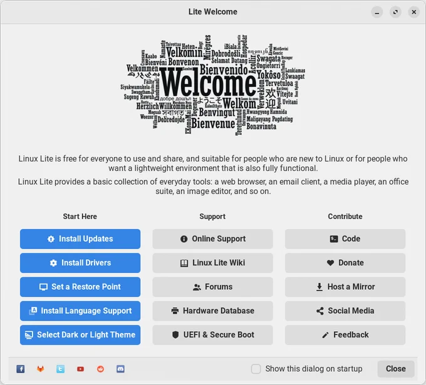Click Install Updates button

click(80, 239)
